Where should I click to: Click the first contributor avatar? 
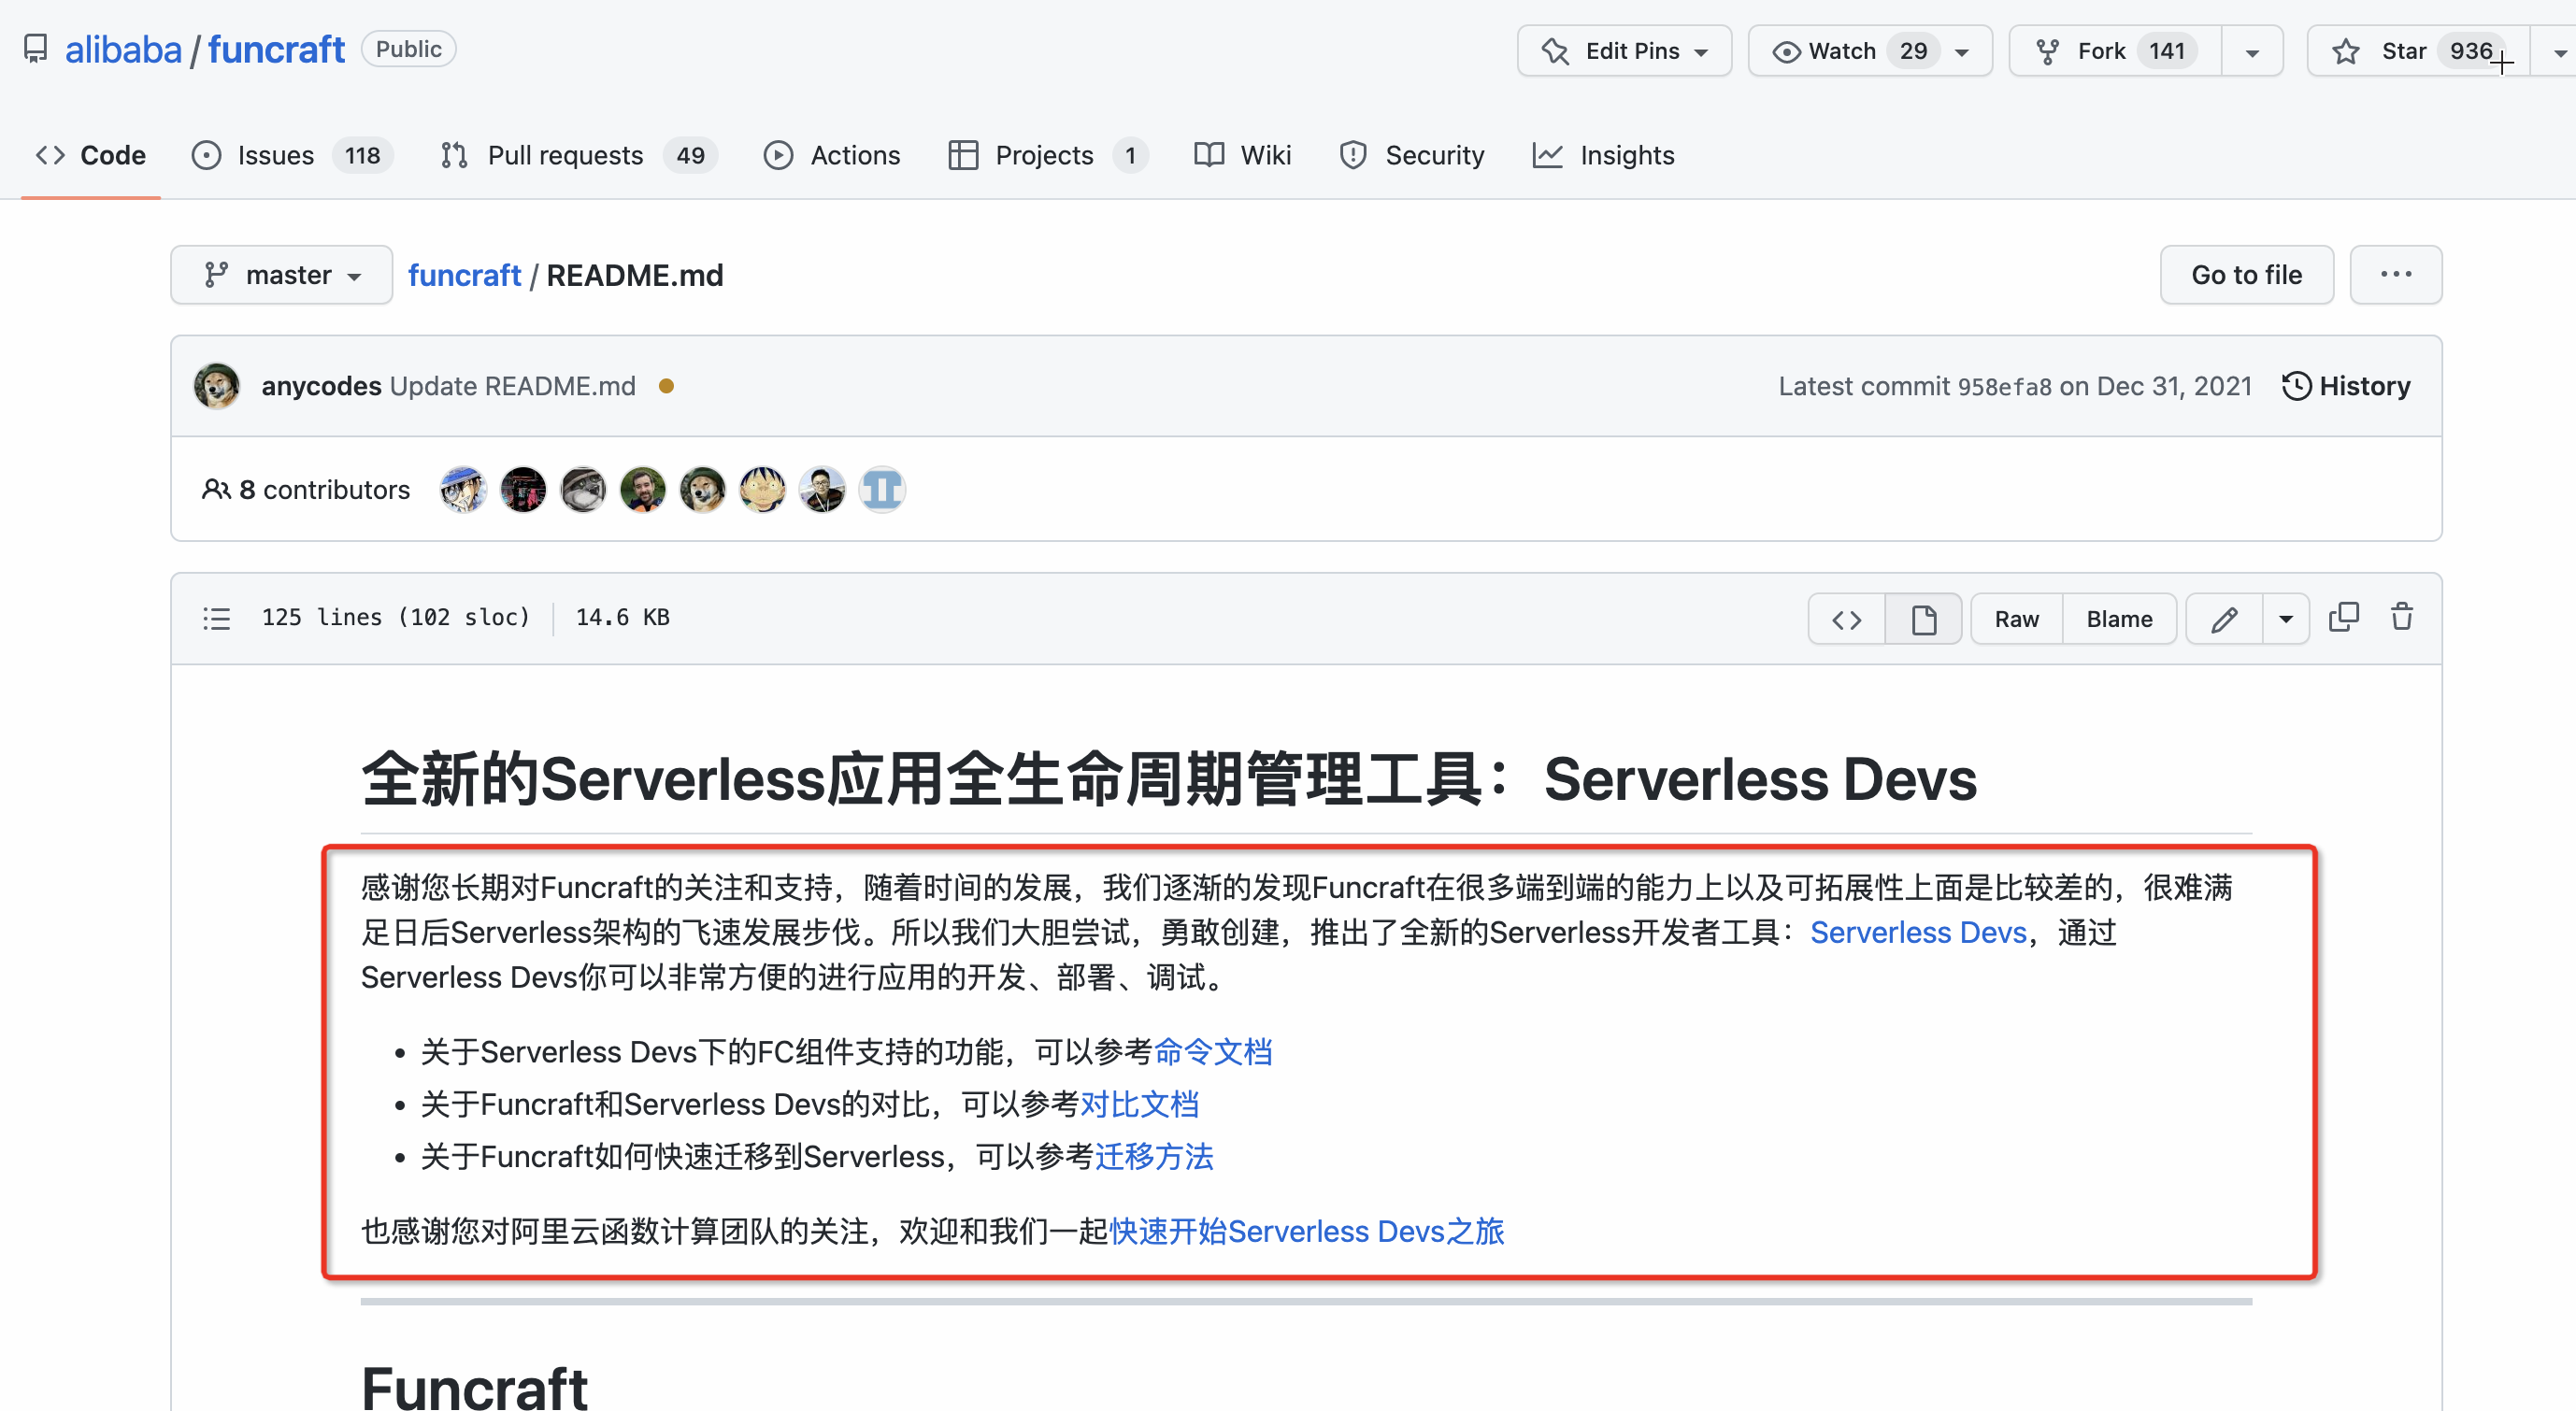click(463, 490)
